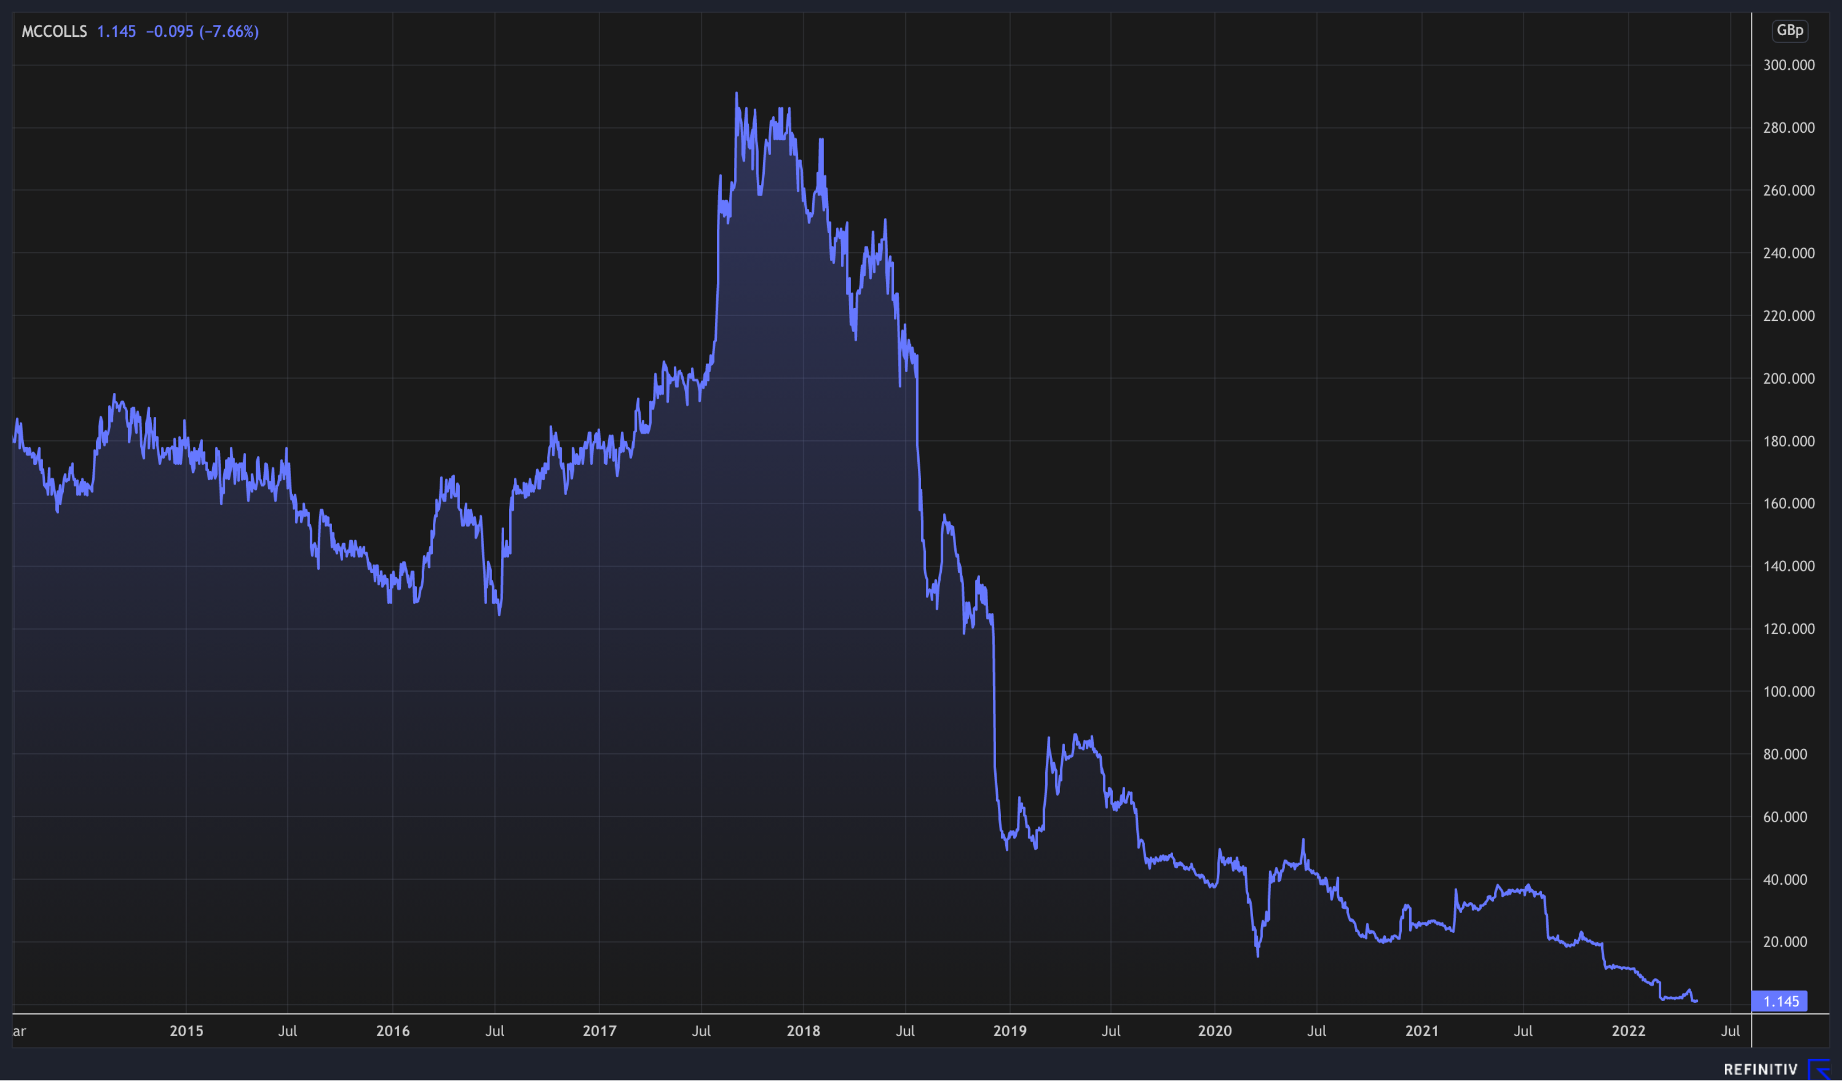1842x1081 pixels.
Task: Click the 2021 label on time axis
Action: point(1421,1031)
